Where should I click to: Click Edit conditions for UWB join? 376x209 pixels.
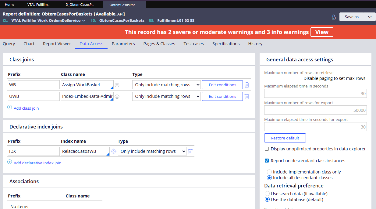coord(222,96)
